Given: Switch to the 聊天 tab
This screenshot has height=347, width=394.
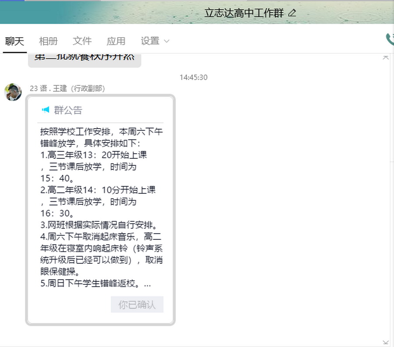Looking at the screenshot, I should click(14, 41).
